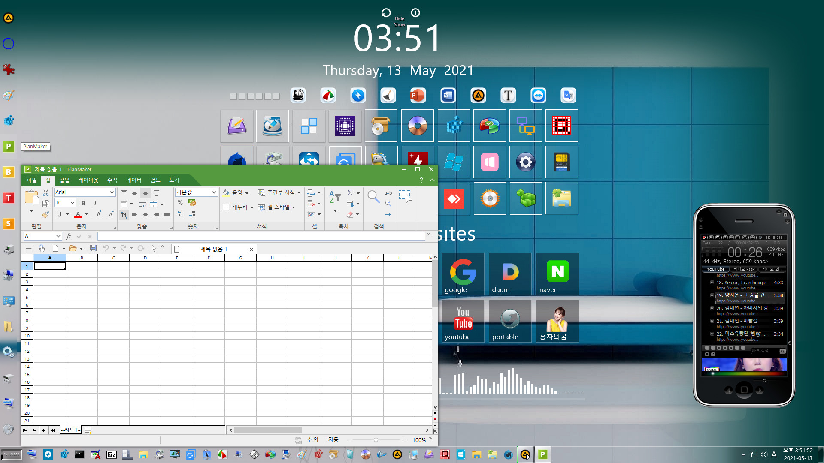Click the Redo arrow in quick toolbar

(x=123, y=248)
